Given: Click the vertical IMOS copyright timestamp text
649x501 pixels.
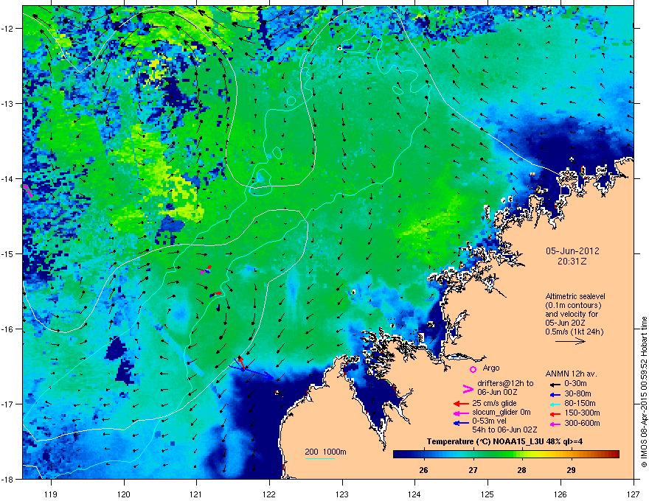Looking at the screenshot, I should pos(644,392).
